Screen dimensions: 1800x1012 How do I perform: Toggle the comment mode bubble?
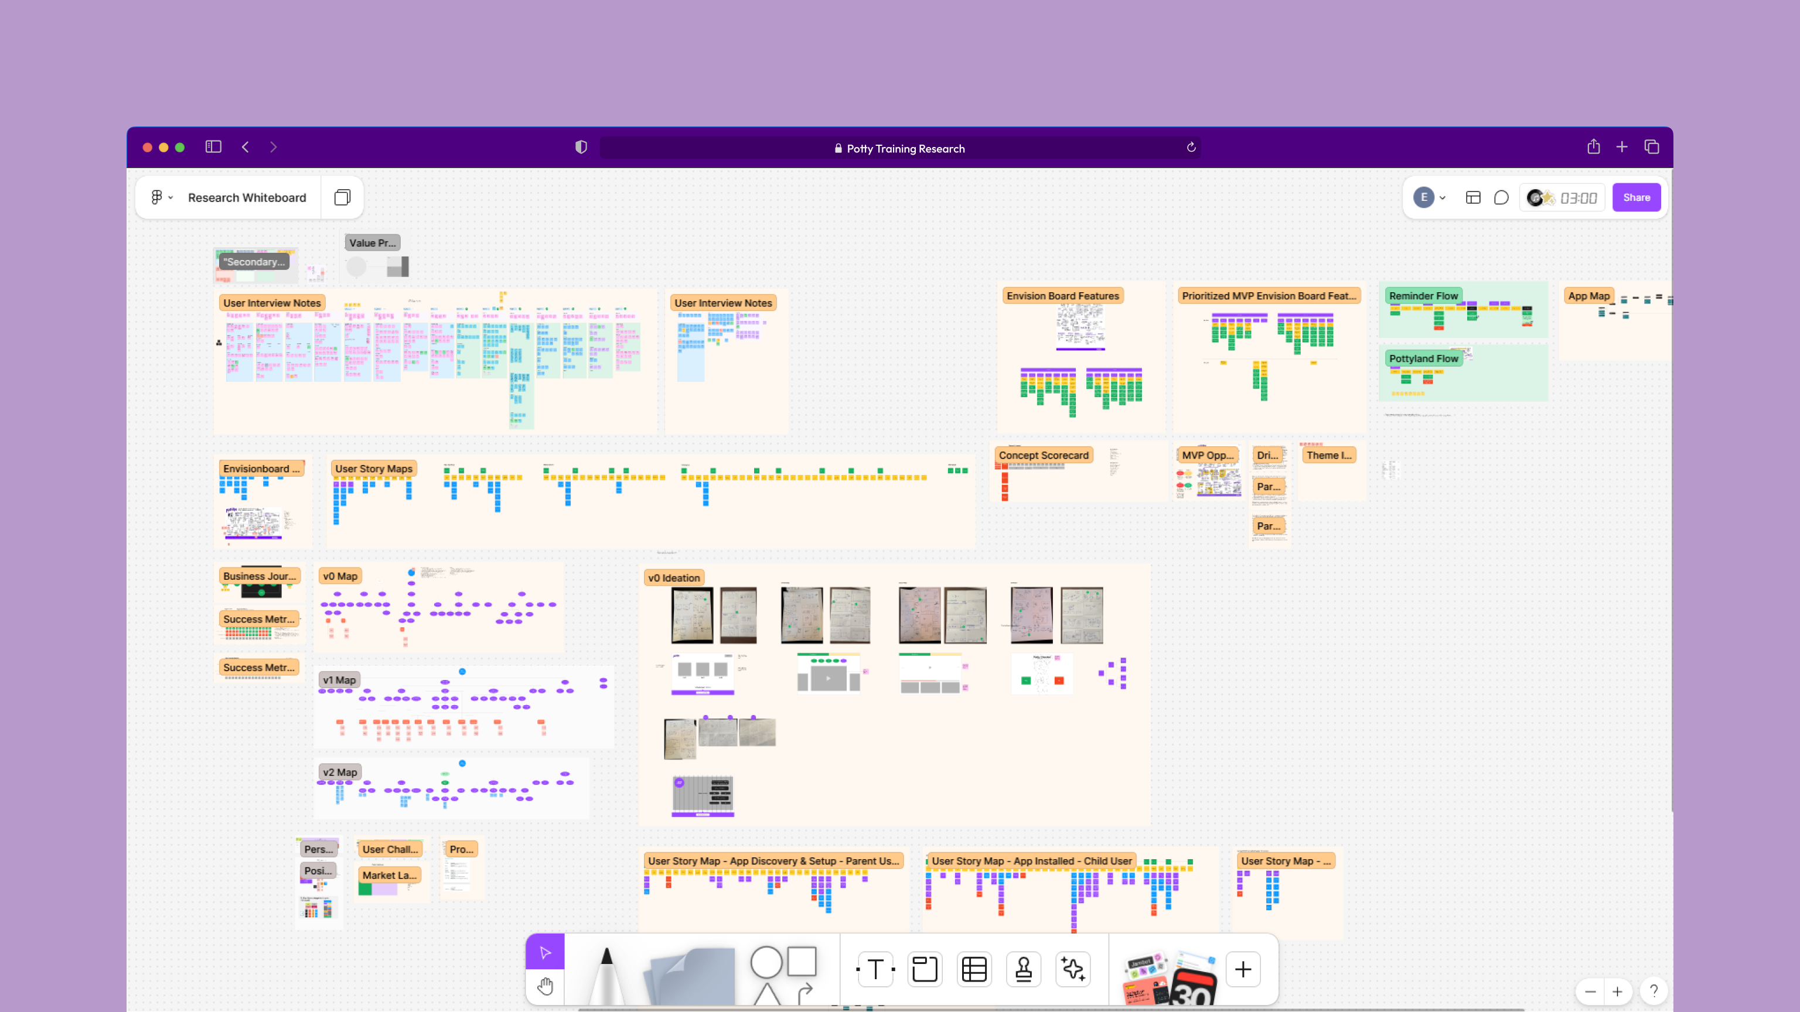point(1501,197)
